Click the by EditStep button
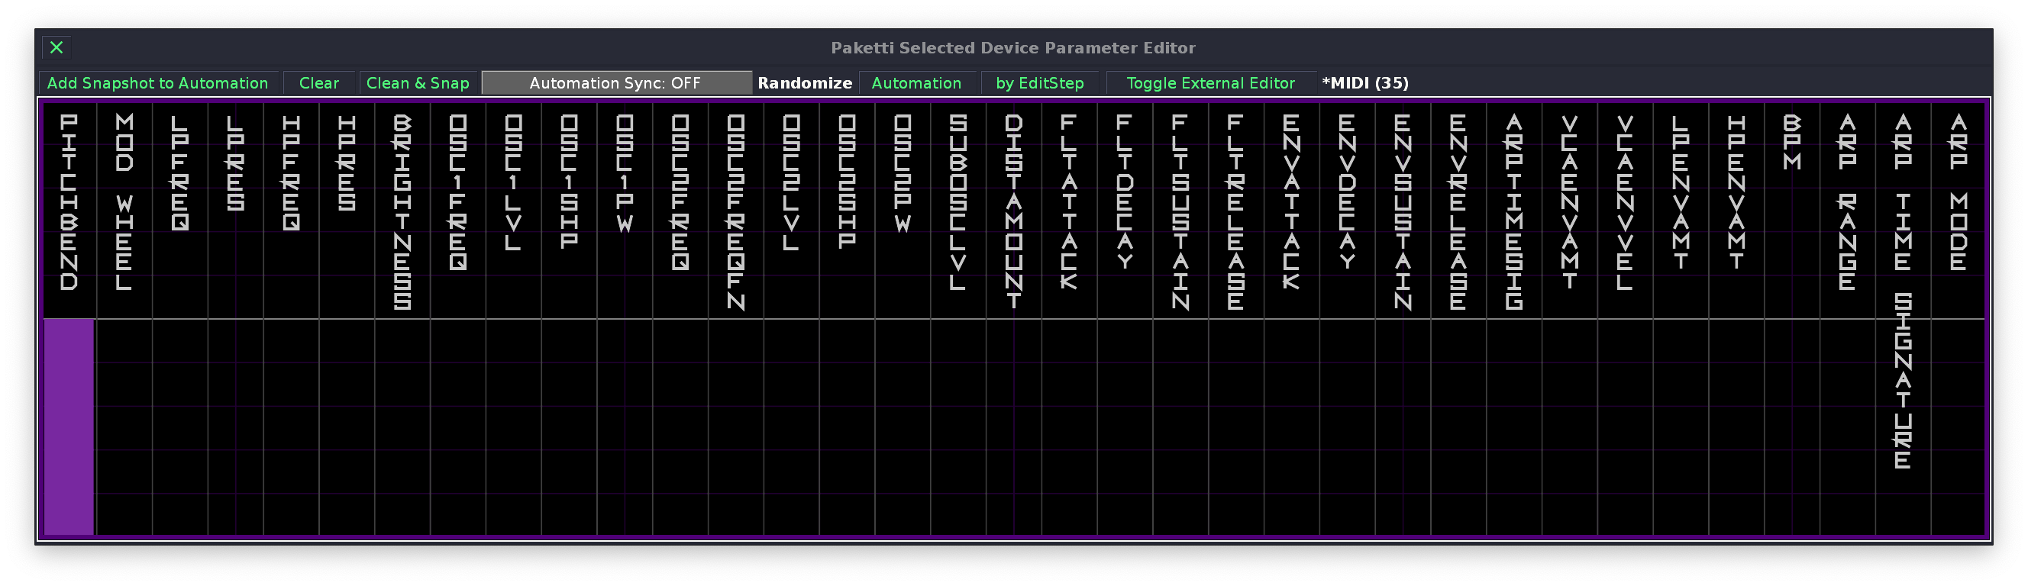The image size is (2028, 586). pos(1039,83)
